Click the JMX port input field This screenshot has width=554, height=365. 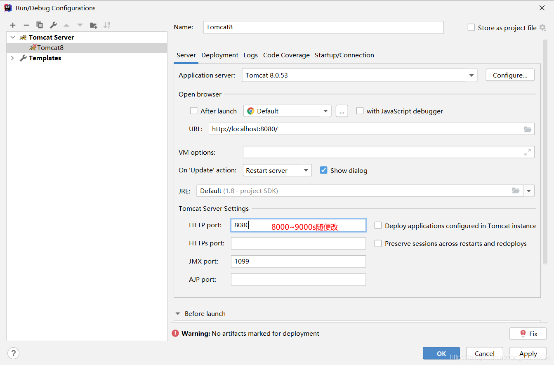point(298,261)
